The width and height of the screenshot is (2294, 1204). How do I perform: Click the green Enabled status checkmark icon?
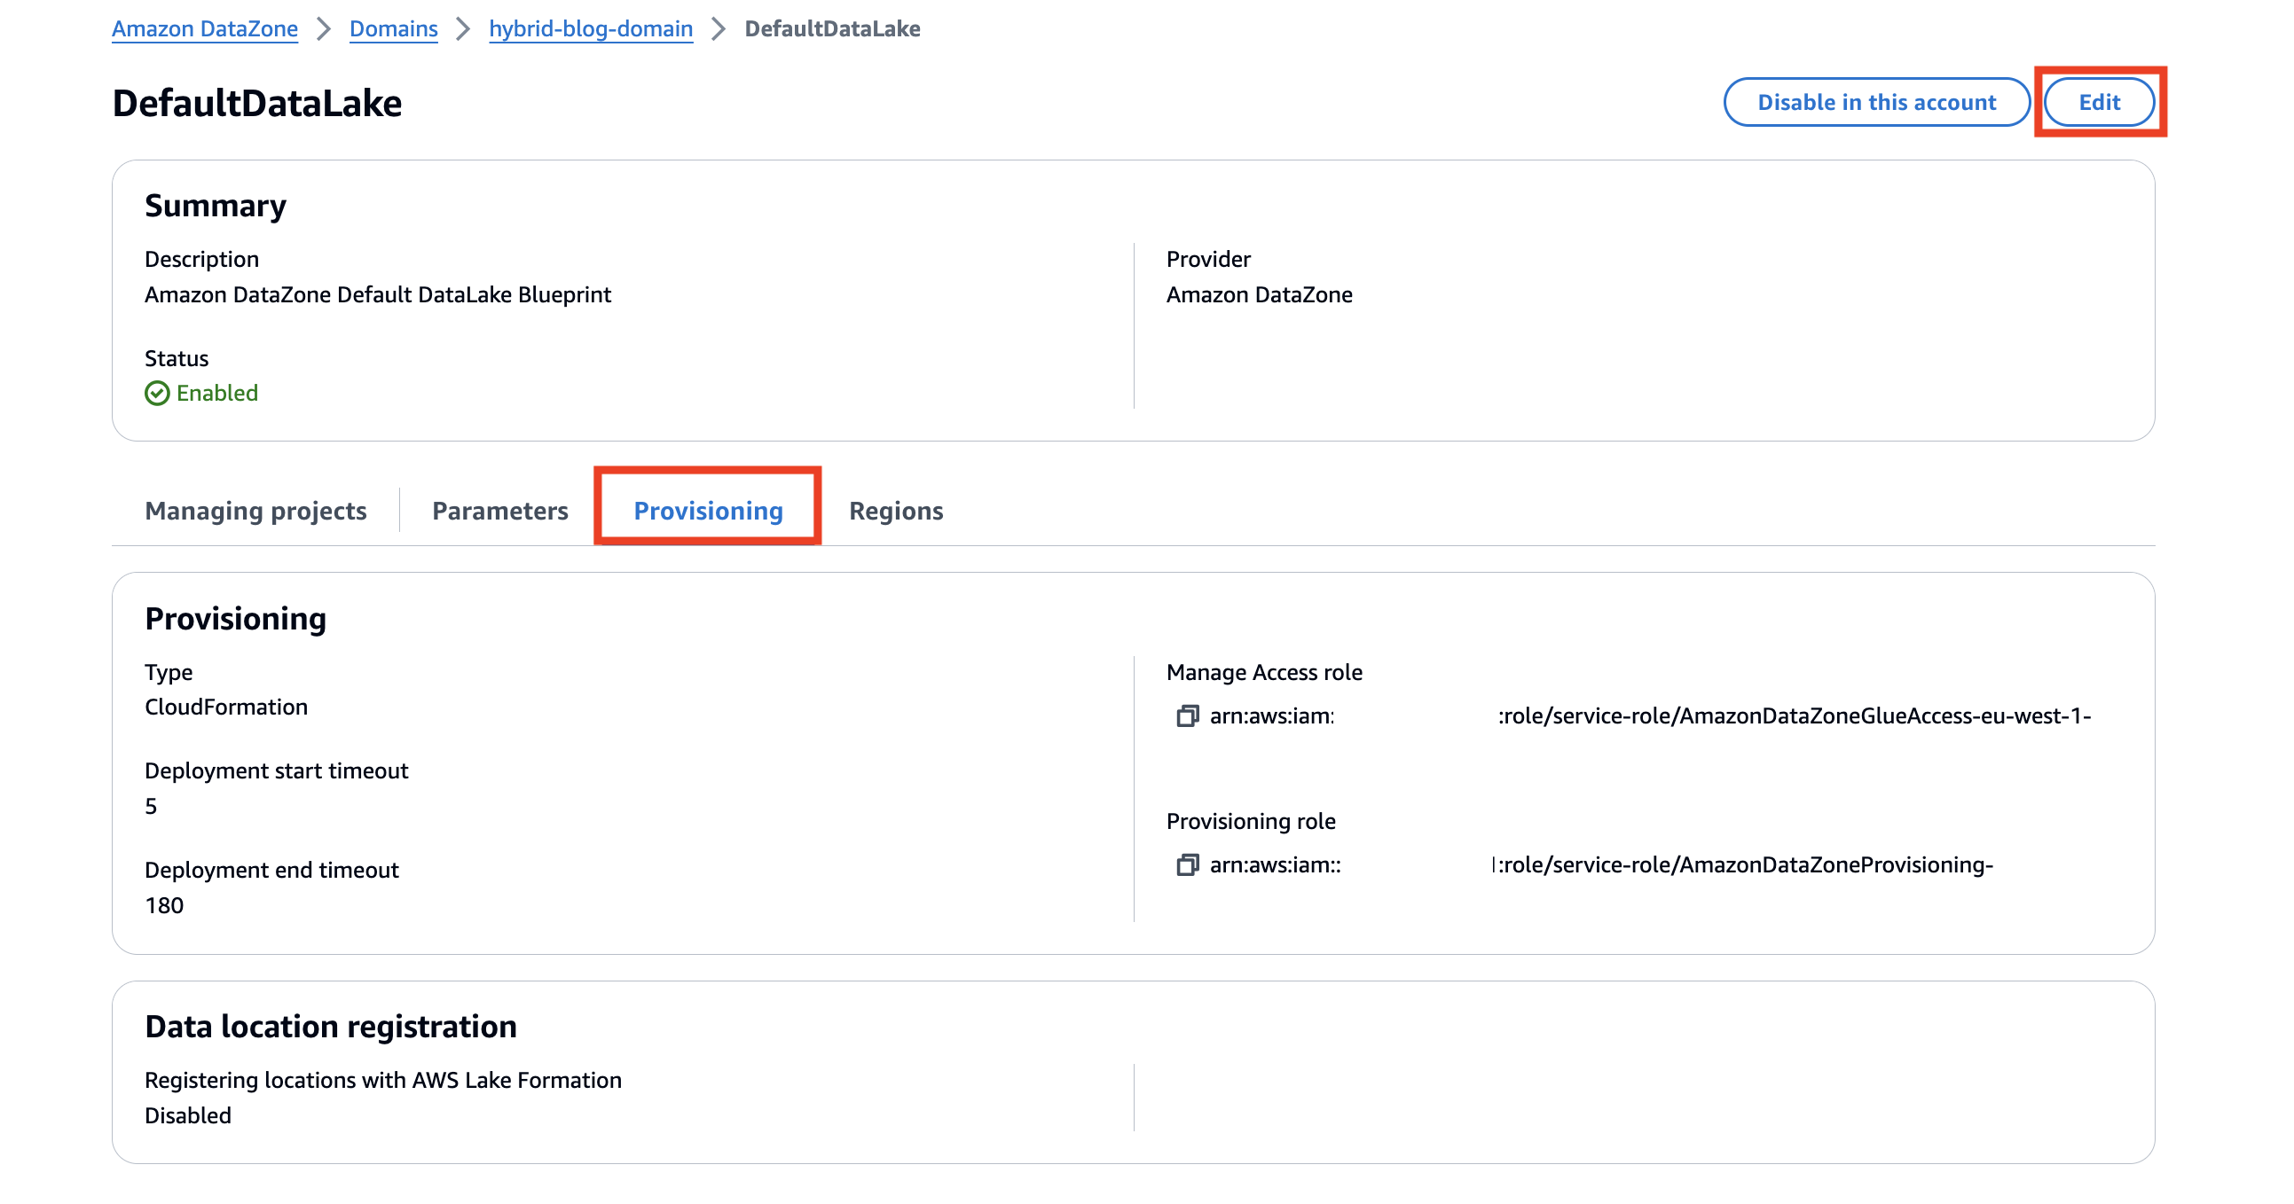pyautogui.click(x=157, y=393)
